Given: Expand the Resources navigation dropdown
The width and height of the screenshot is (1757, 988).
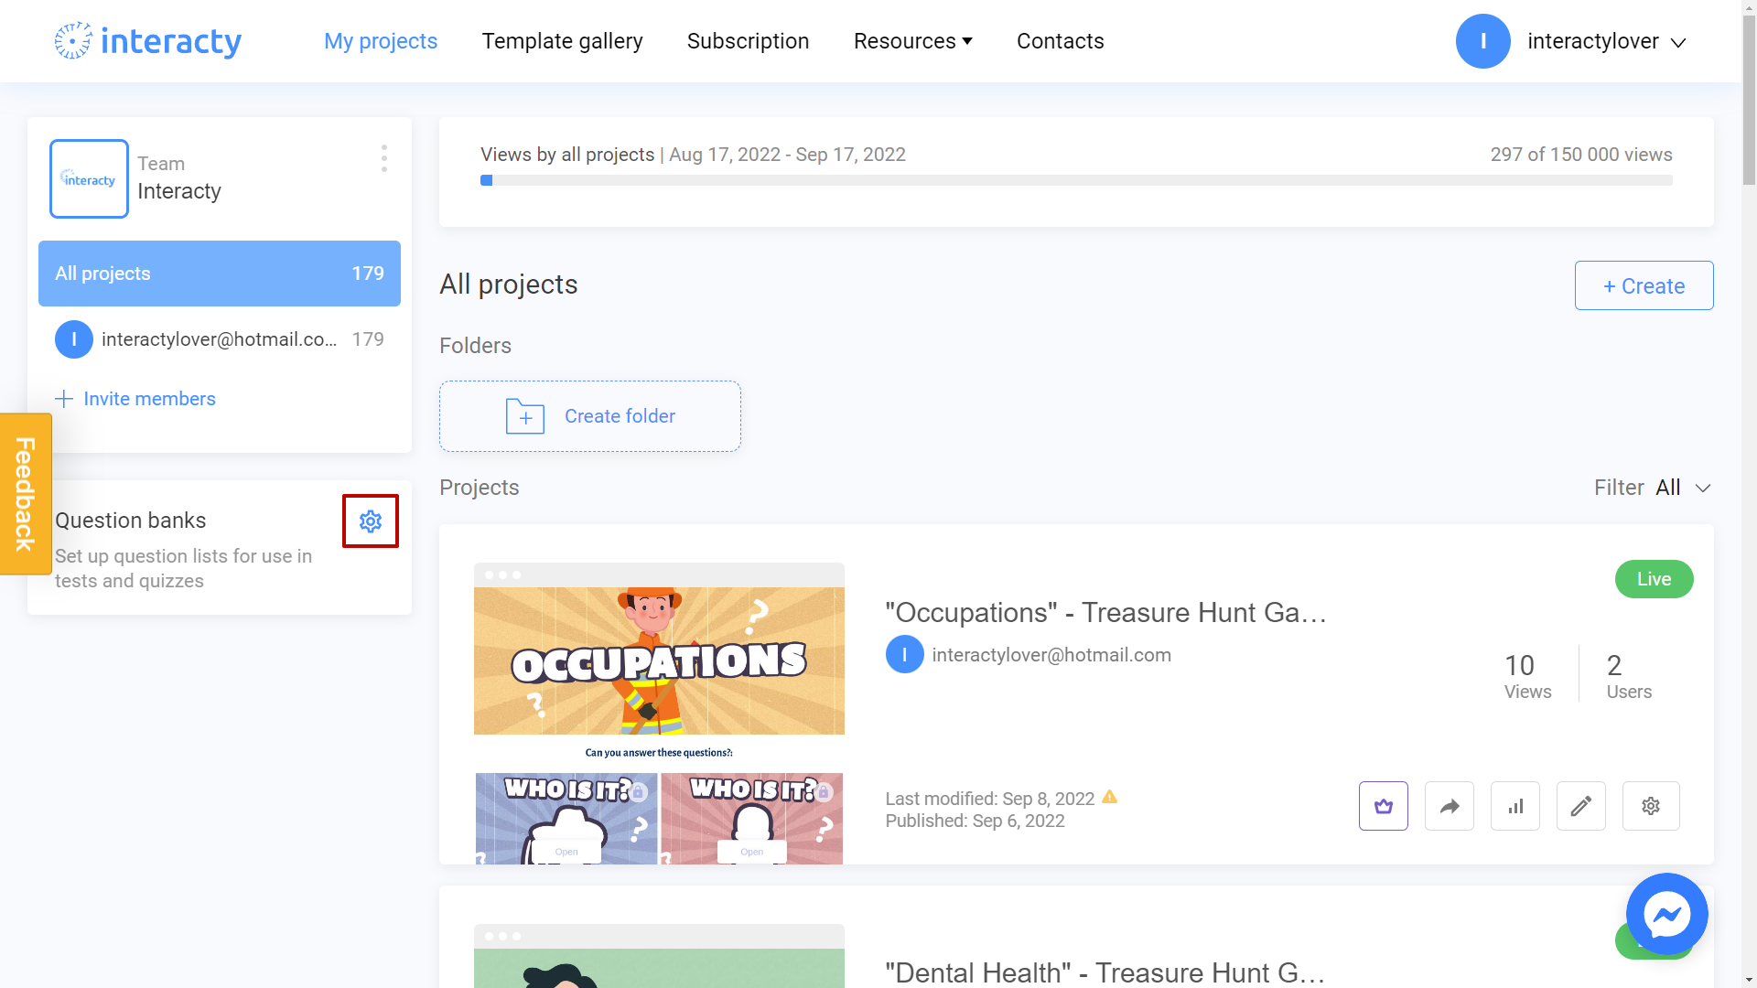Looking at the screenshot, I should point(912,41).
